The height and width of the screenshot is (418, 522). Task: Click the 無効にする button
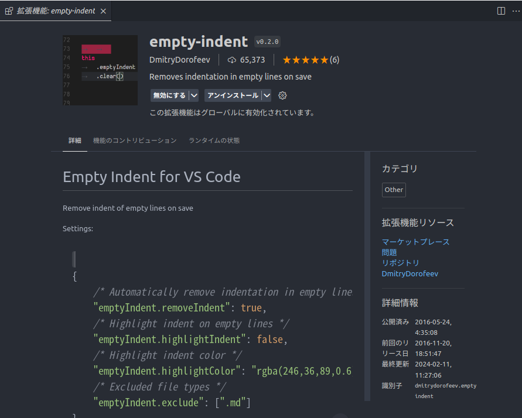click(169, 95)
